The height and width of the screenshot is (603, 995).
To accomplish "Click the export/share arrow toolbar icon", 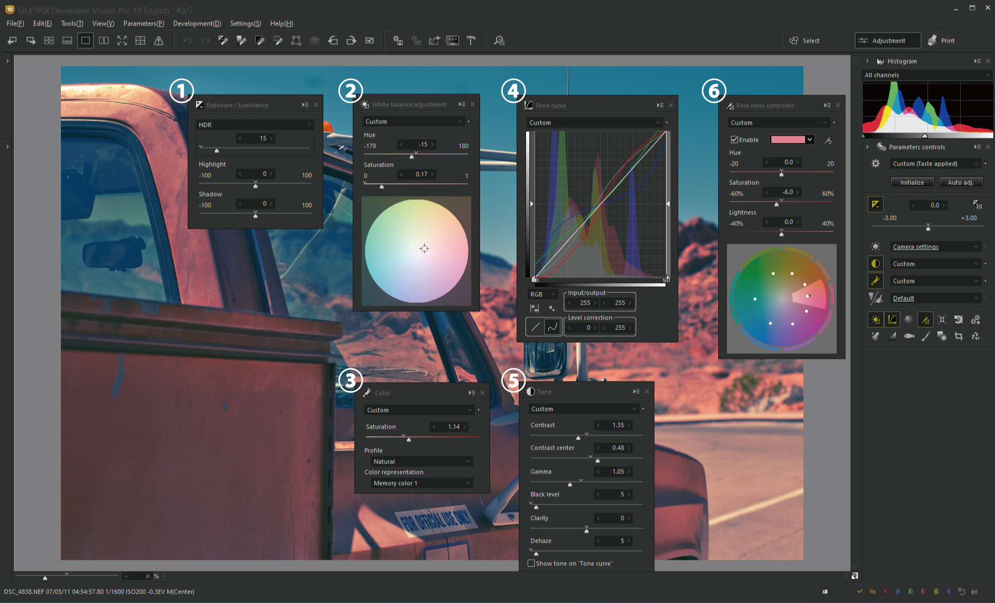I will pyautogui.click(x=435, y=40).
